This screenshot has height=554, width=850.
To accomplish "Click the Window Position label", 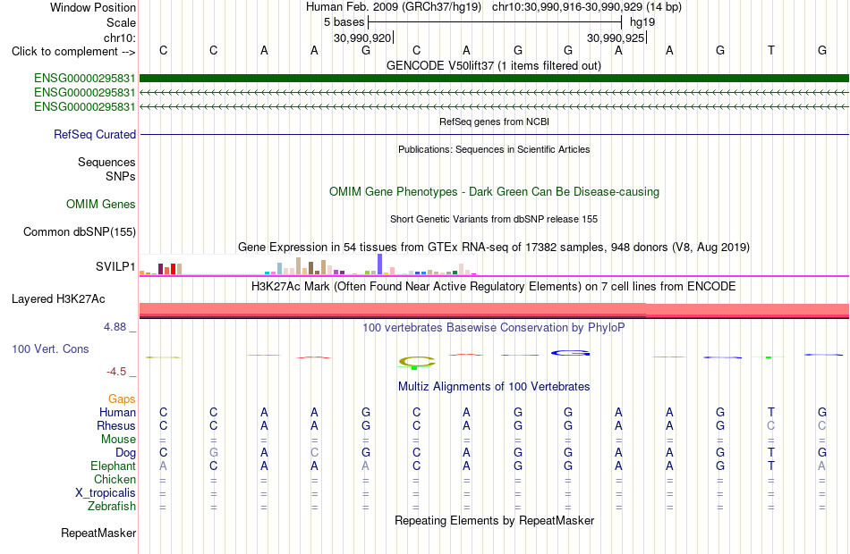I will pos(93,7).
